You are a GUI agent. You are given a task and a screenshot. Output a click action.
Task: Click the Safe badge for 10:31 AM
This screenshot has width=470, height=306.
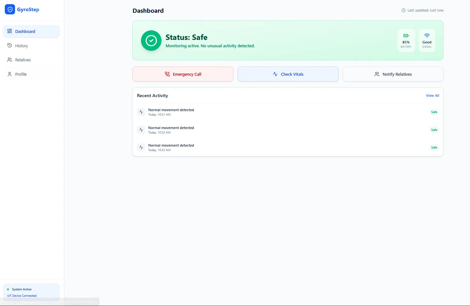(x=434, y=112)
